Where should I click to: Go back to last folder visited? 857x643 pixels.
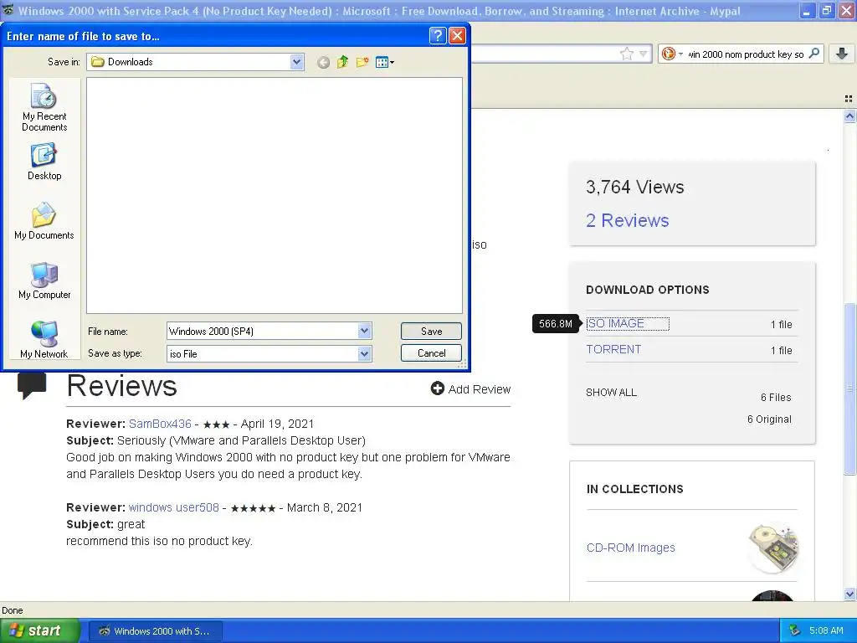pos(324,62)
